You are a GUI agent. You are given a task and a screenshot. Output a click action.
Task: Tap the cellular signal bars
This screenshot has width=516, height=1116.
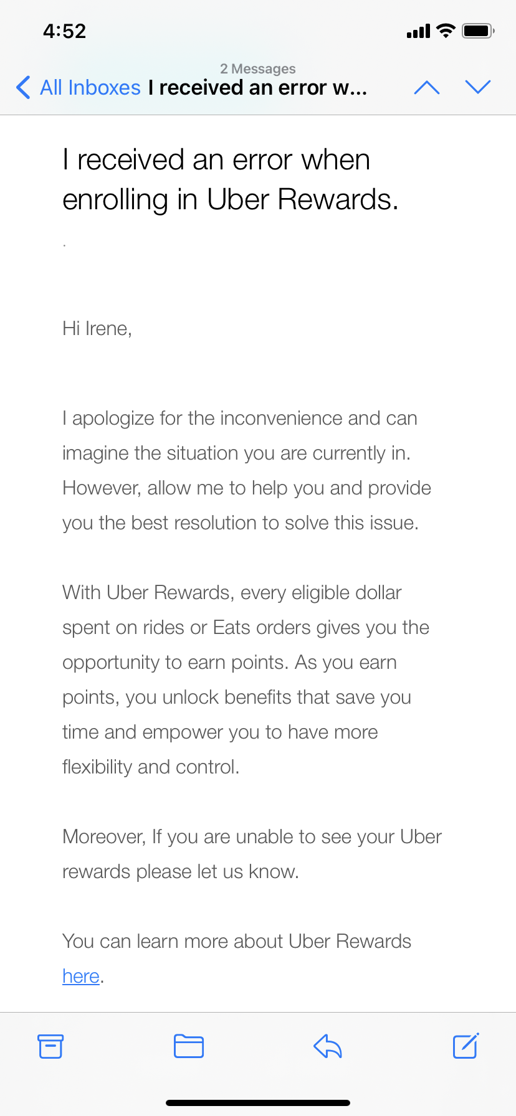[x=418, y=31]
